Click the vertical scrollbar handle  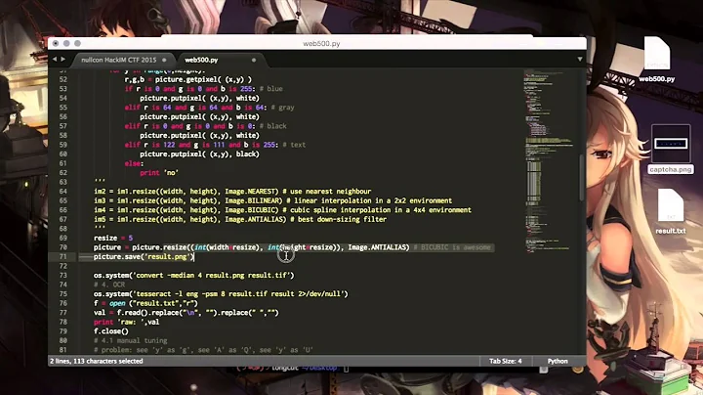pos(582,177)
